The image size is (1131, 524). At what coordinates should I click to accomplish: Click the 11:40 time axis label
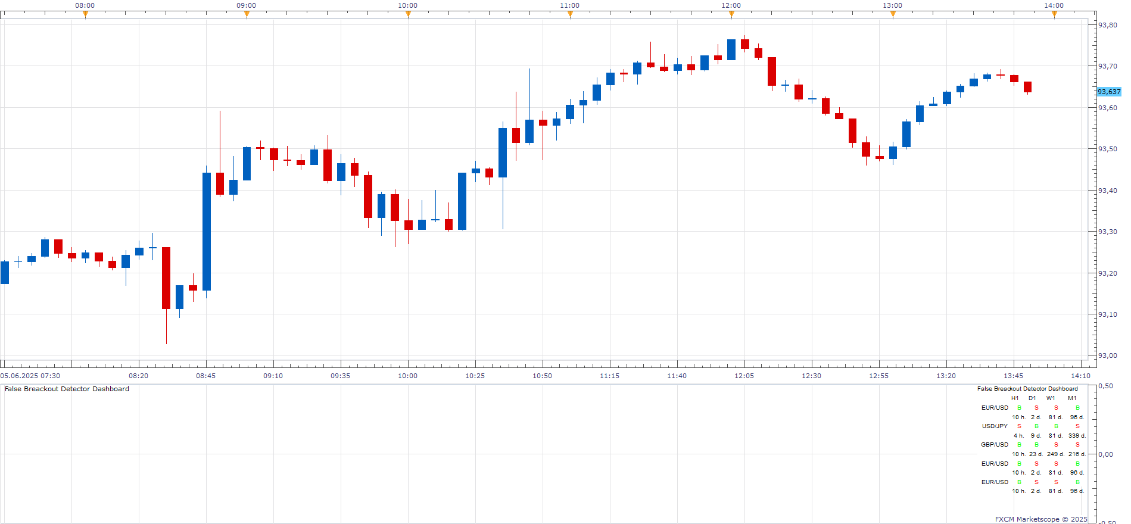(x=677, y=376)
